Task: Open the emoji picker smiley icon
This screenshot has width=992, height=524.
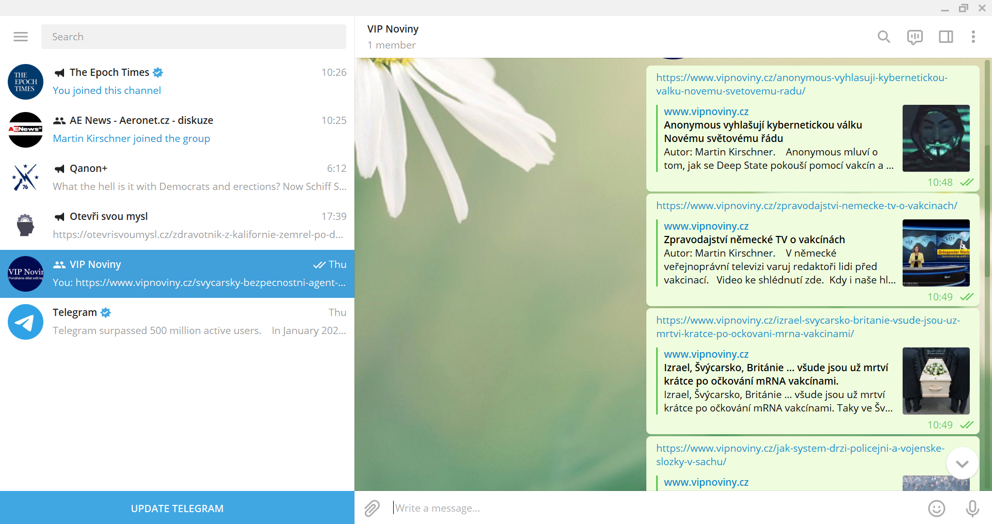Action: tap(937, 508)
